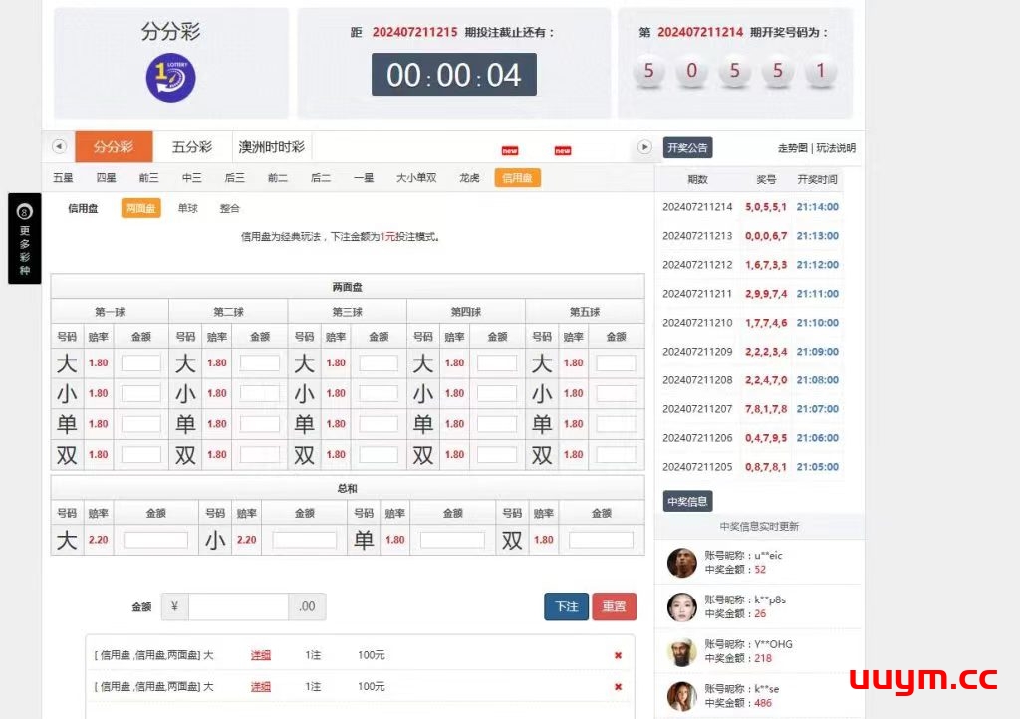Click the avatar of user u**eic
Screen dimensions: 1020x719
[x=681, y=563]
